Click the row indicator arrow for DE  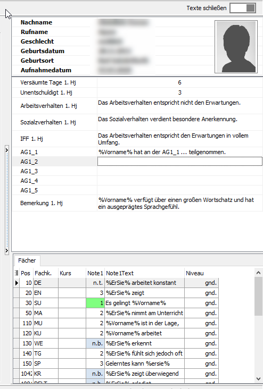pos(17,283)
